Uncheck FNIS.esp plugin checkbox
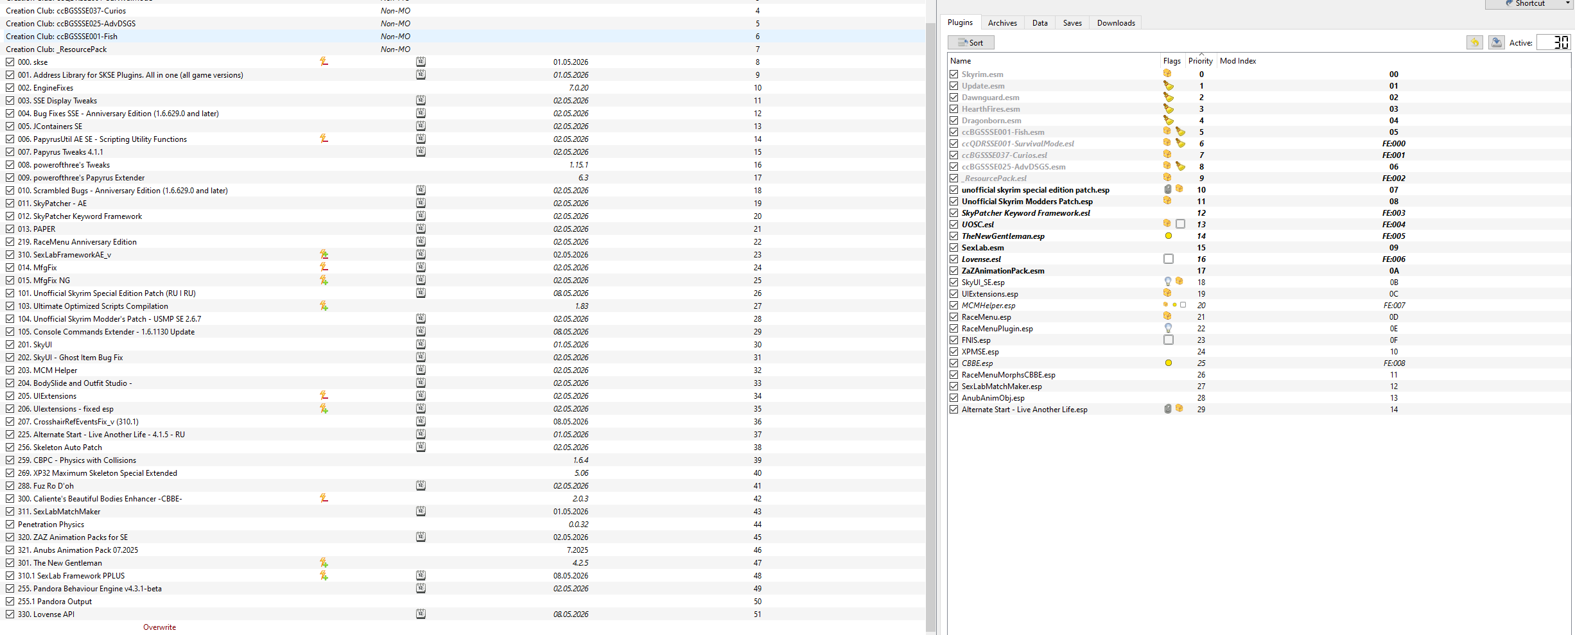 (953, 340)
